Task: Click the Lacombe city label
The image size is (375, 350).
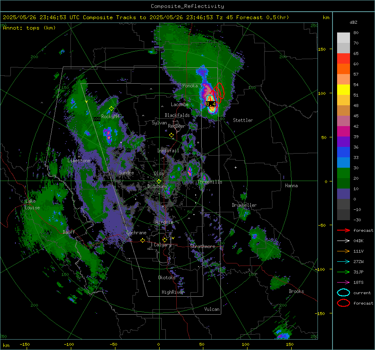Action: coord(180,104)
